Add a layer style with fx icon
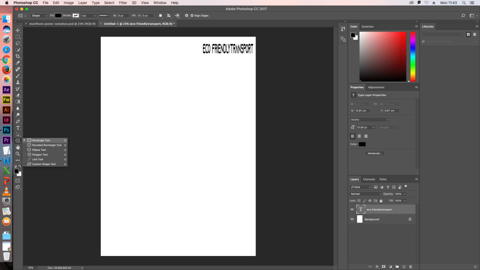This screenshot has height=270, width=480. pyautogui.click(x=376, y=267)
